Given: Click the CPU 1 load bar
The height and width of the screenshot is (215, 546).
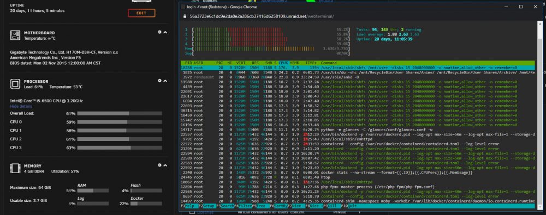Looking at the screenshot, I should 120,131.
